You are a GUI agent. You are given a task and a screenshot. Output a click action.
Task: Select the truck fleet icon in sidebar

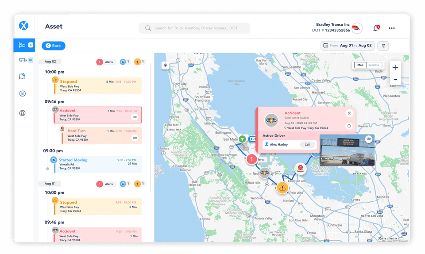pyautogui.click(x=23, y=60)
